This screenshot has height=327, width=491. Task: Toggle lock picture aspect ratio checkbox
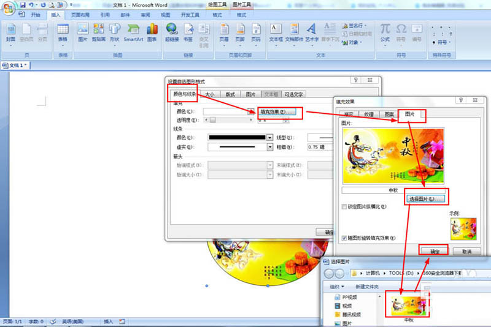[344, 207]
